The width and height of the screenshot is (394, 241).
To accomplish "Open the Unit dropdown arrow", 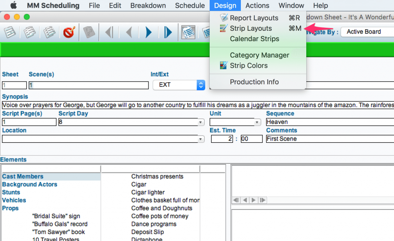I will pos(257,122).
